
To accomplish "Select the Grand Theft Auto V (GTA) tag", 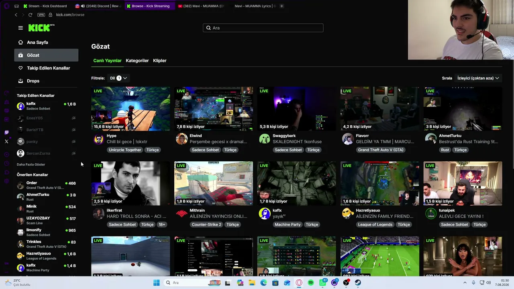I will coord(381,150).
